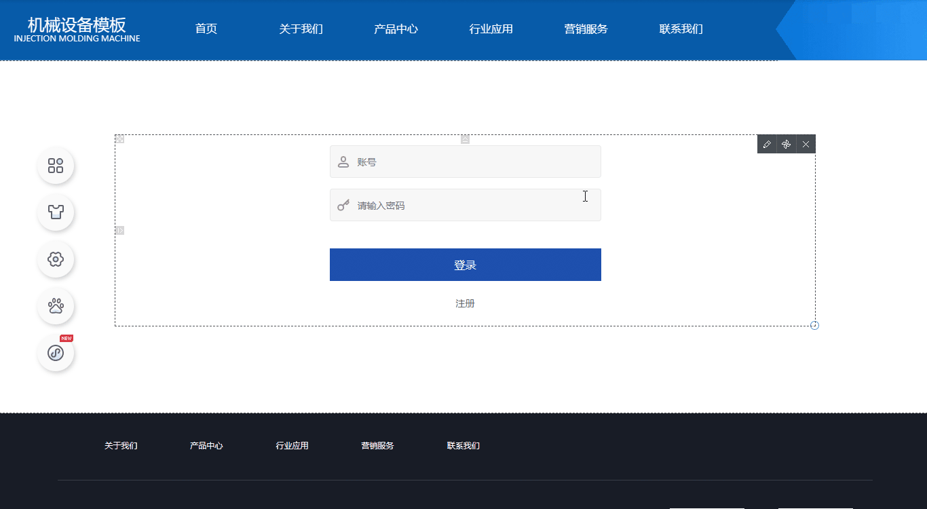This screenshot has width=927, height=509.
Task: Click the top-left corner handle of module
Action: pos(120,139)
